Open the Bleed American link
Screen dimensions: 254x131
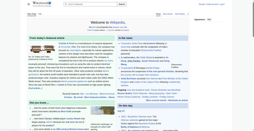click(107, 94)
